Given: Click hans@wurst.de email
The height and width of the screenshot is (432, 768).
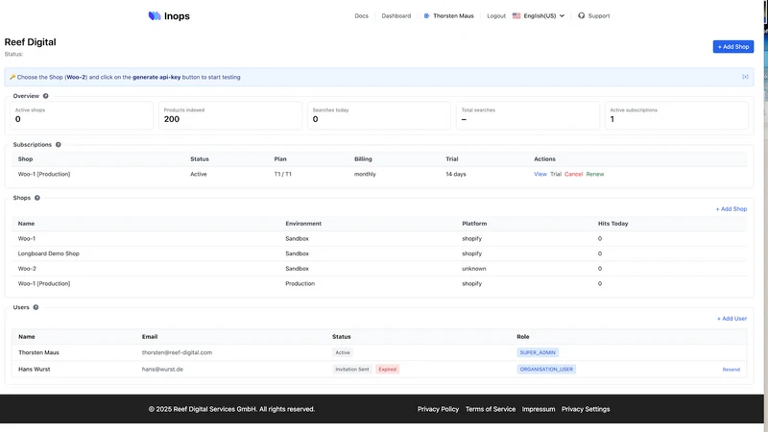Looking at the screenshot, I should coord(162,370).
